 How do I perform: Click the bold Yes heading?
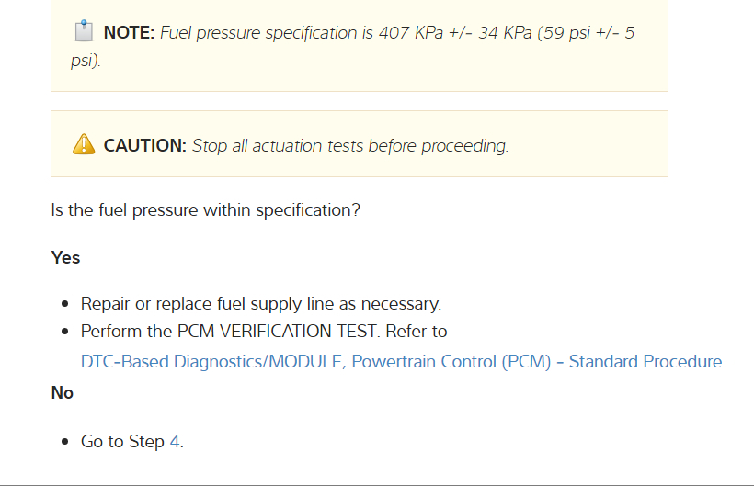66,258
